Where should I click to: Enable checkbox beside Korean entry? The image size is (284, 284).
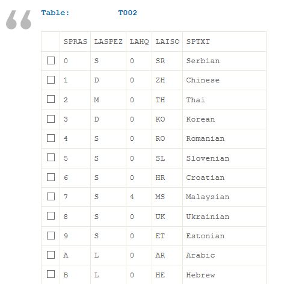tap(51, 119)
